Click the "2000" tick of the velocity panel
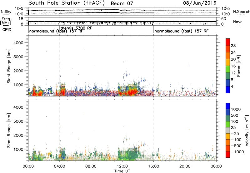The width and height of the screenshot is (250, 173). click(x=18, y=135)
